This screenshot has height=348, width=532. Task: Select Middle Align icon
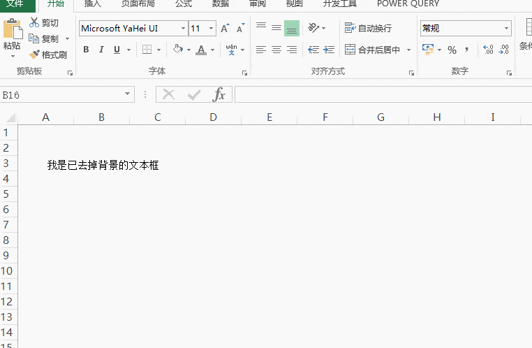click(x=276, y=27)
